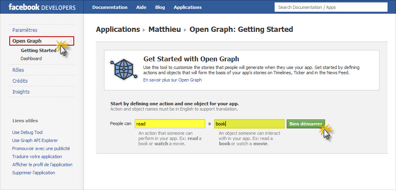
Task: Click Traduire votre application link
Action: [37, 157]
